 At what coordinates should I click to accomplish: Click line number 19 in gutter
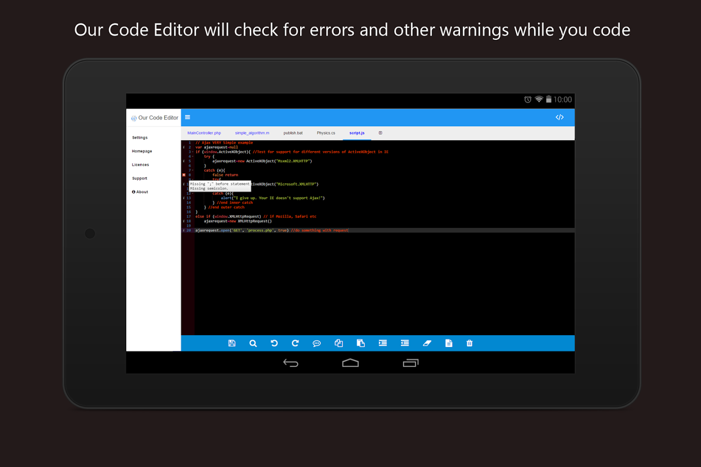tap(189, 226)
